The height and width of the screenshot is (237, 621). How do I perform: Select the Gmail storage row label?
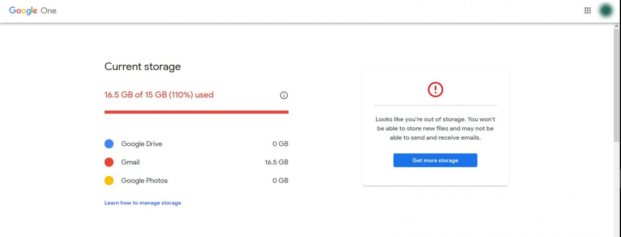130,162
